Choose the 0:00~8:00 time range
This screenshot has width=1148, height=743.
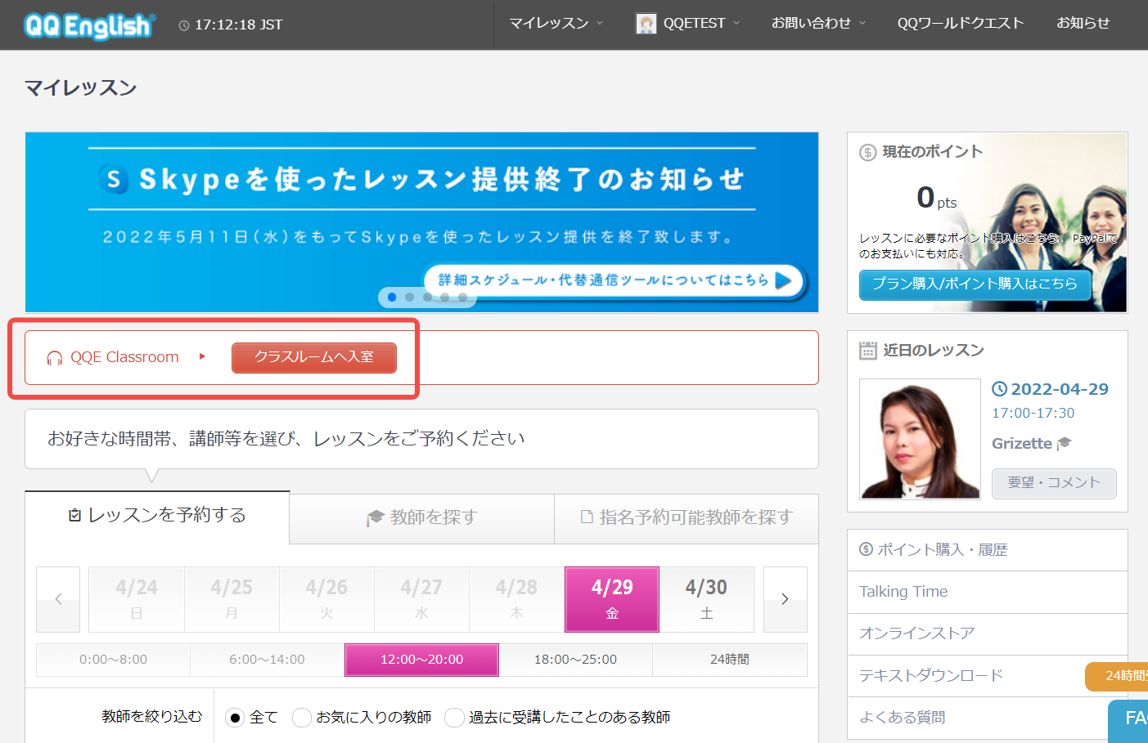tap(113, 660)
